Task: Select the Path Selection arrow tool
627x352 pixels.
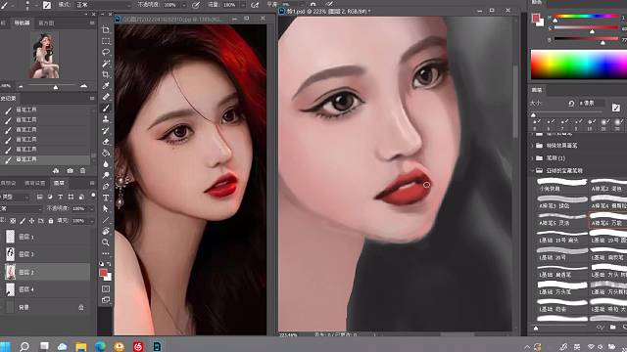Action: 106,208
